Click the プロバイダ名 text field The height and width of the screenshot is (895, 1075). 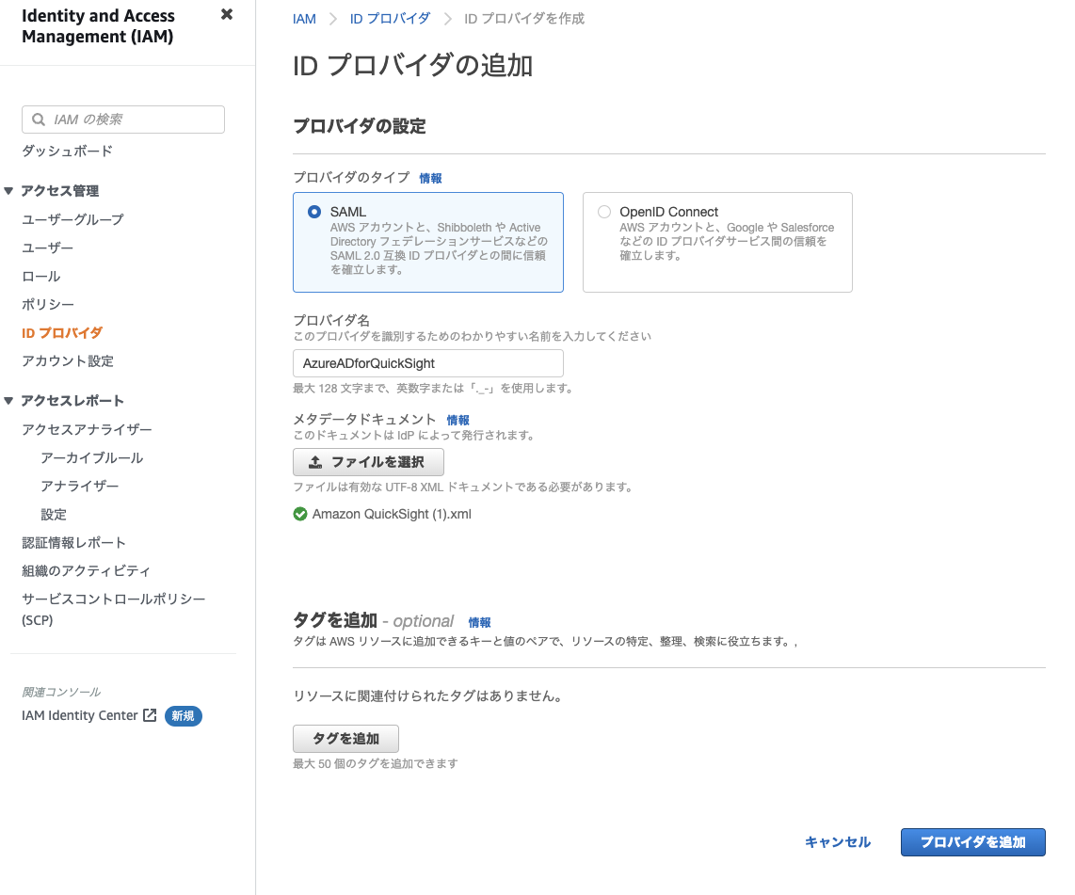[427, 363]
